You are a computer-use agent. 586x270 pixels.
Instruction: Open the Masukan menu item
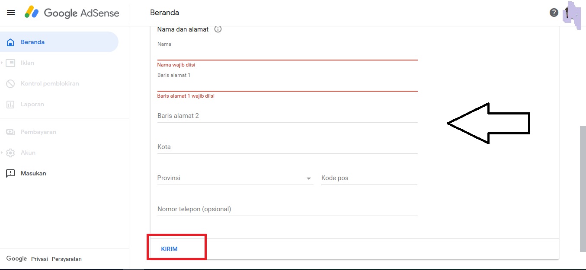click(33, 173)
